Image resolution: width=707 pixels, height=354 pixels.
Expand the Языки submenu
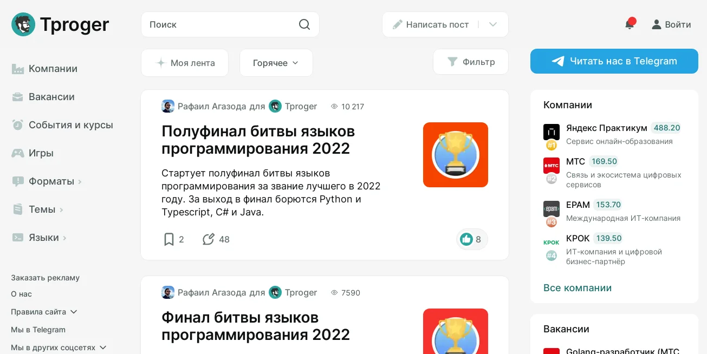pyautogui.click(x=65, y=238)
